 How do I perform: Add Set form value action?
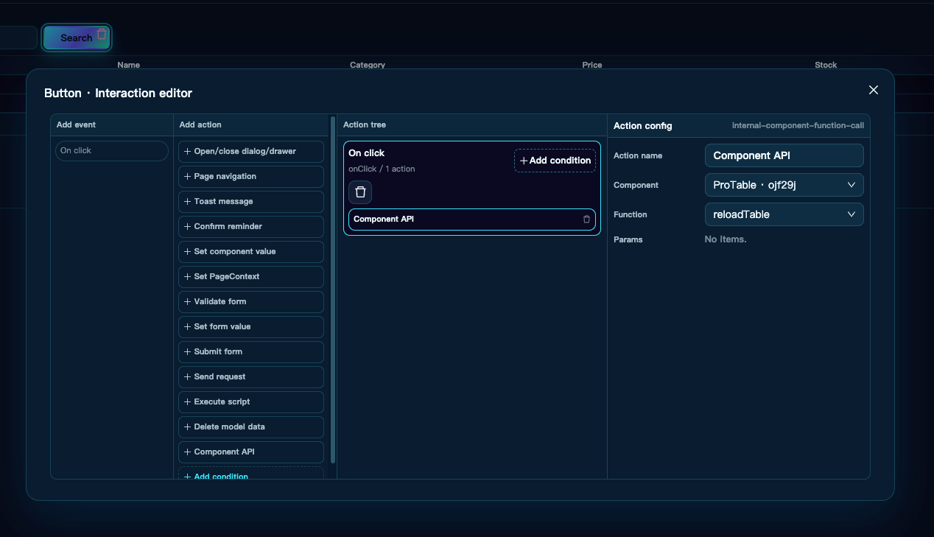click(x=251, y=327)
